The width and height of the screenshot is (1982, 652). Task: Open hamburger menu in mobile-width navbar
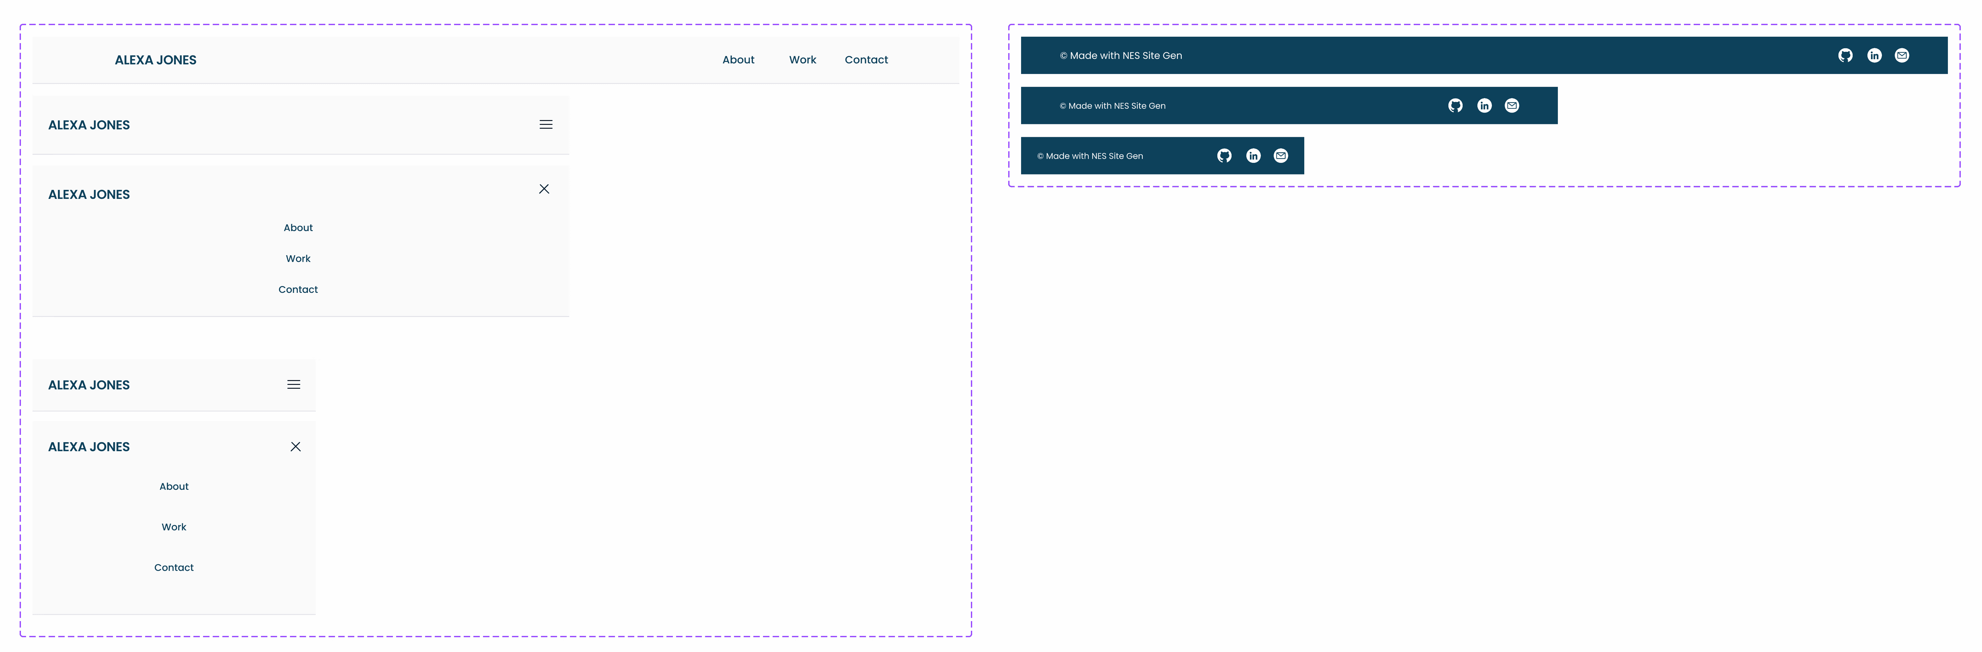[x=294, y=385]
